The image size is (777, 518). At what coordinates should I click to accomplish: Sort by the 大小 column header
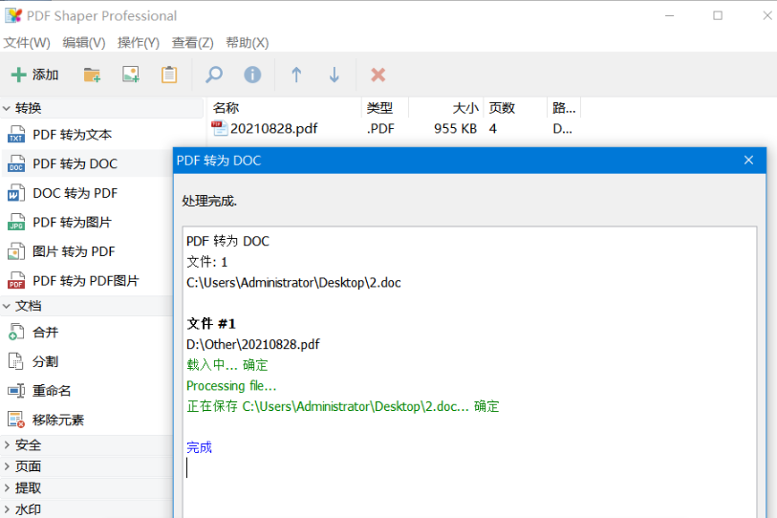(x=446, y=108)
